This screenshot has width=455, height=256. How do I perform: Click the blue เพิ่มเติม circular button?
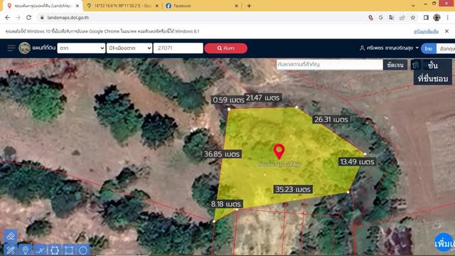click(x=444, y=242)
